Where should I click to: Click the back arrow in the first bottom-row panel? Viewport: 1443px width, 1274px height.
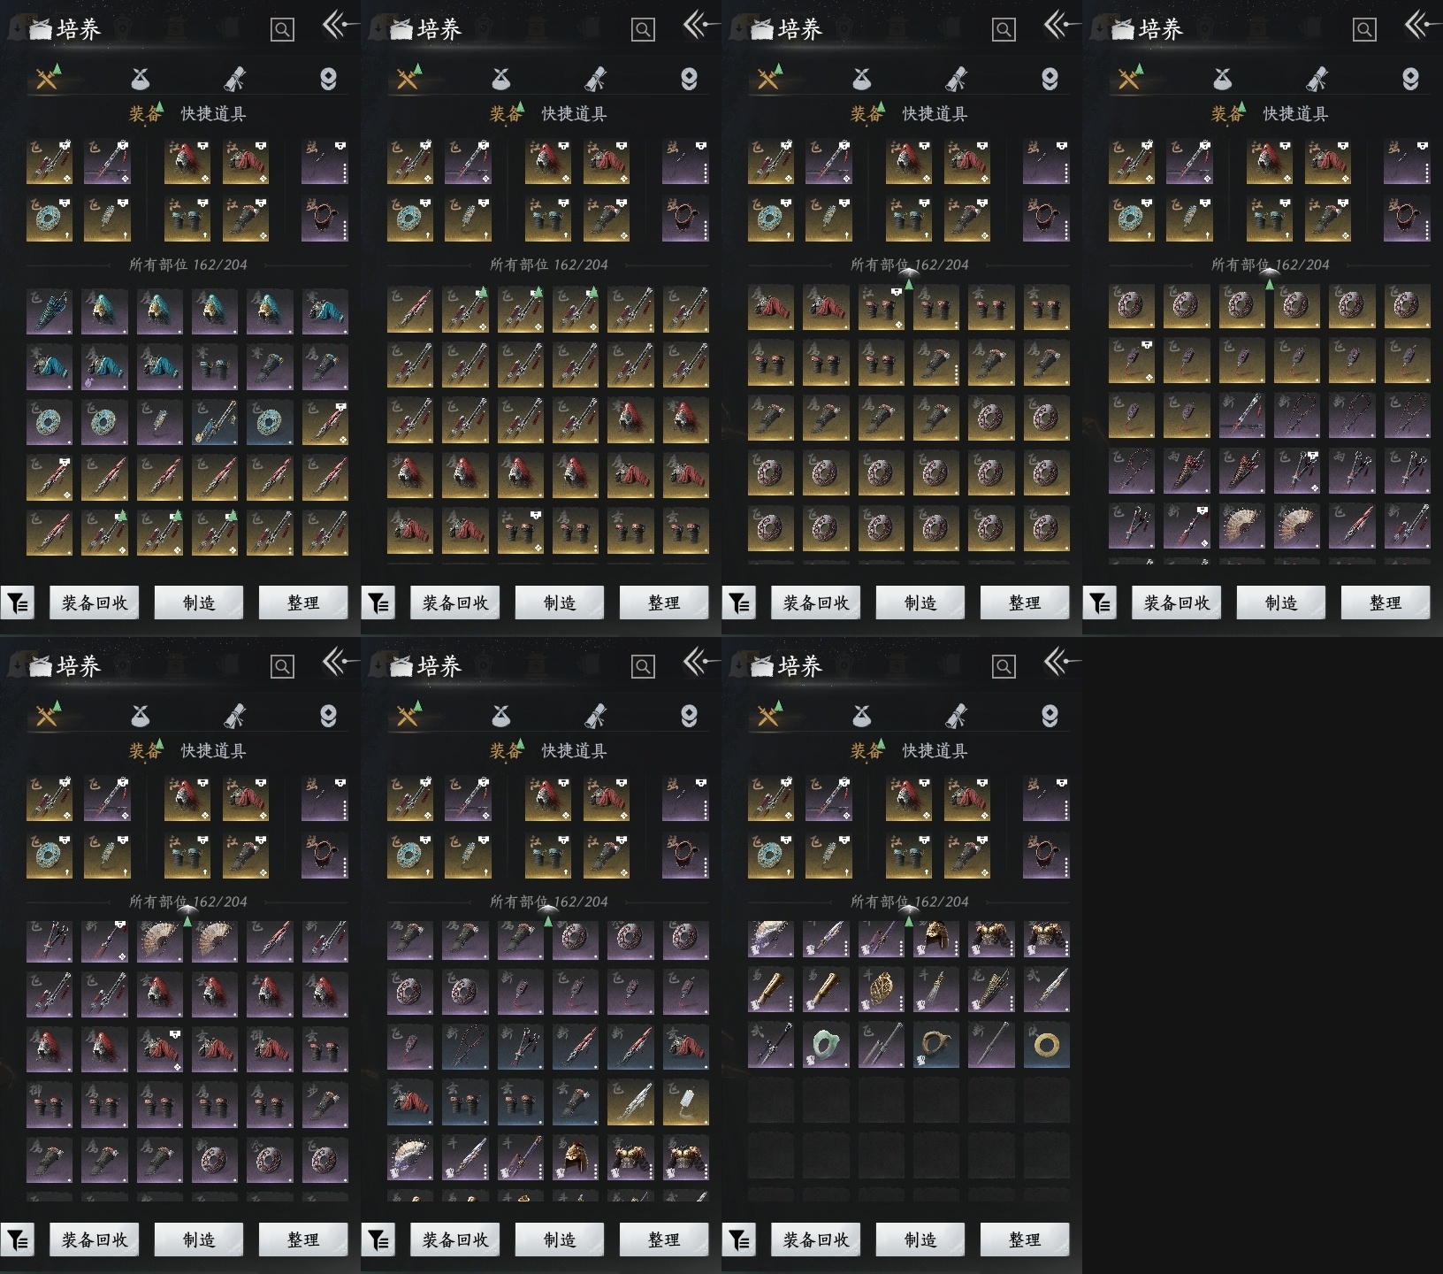(340, 662)
